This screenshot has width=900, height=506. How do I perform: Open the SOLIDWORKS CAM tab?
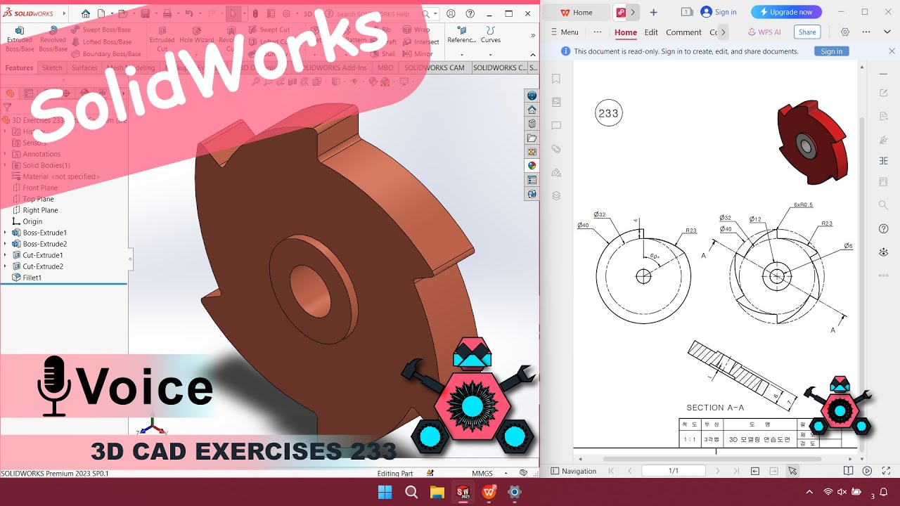pyautogui.click(x=434, y=67)
